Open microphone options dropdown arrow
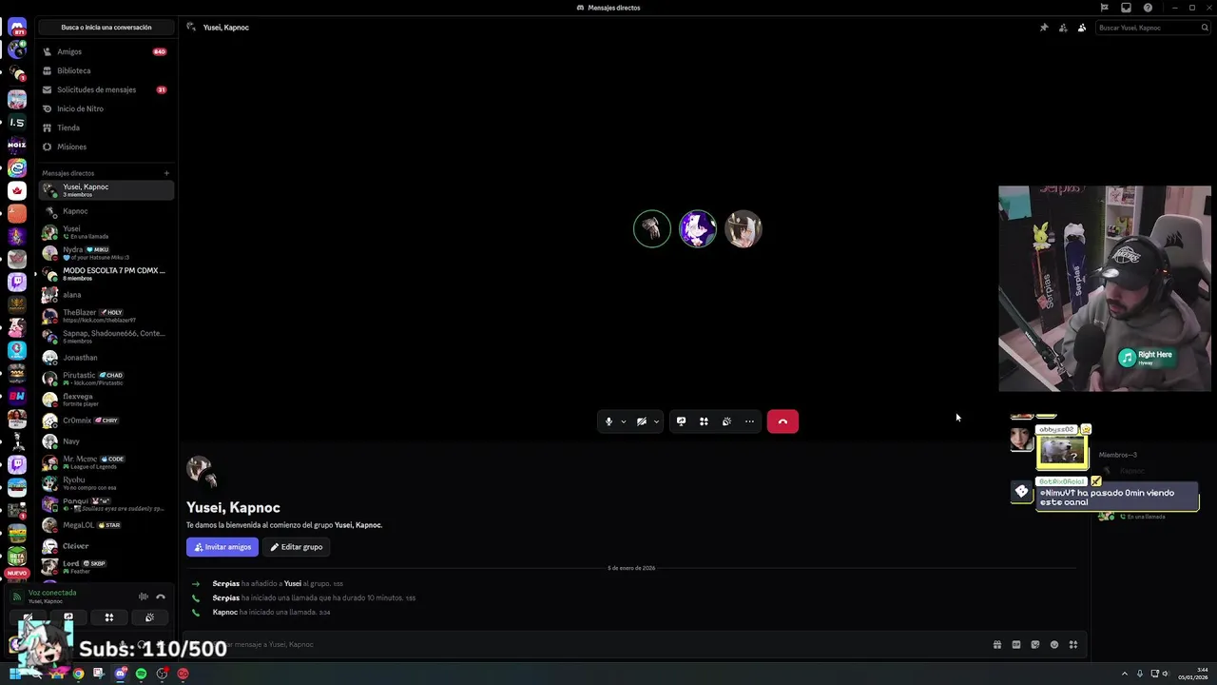 (x=624, y=421)
